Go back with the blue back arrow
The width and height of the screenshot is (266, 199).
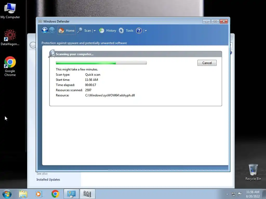click(x=45, y=30)
